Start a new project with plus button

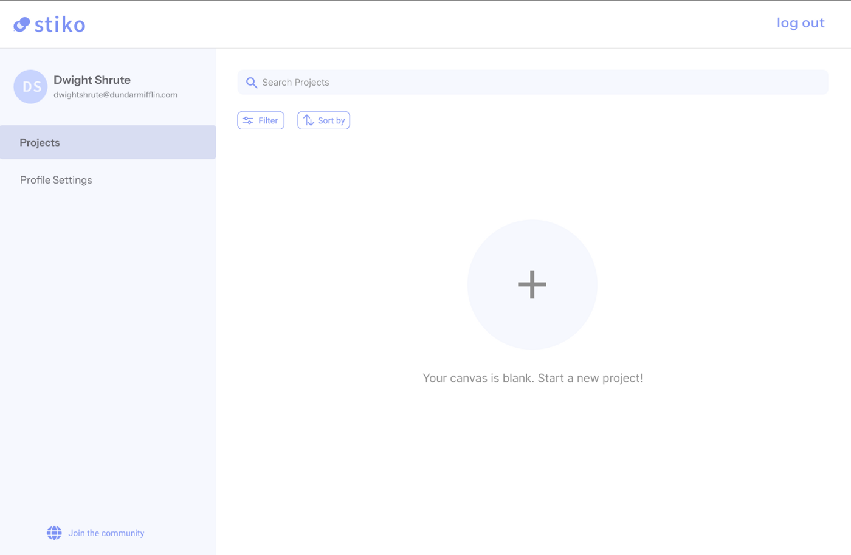[532, 284]
